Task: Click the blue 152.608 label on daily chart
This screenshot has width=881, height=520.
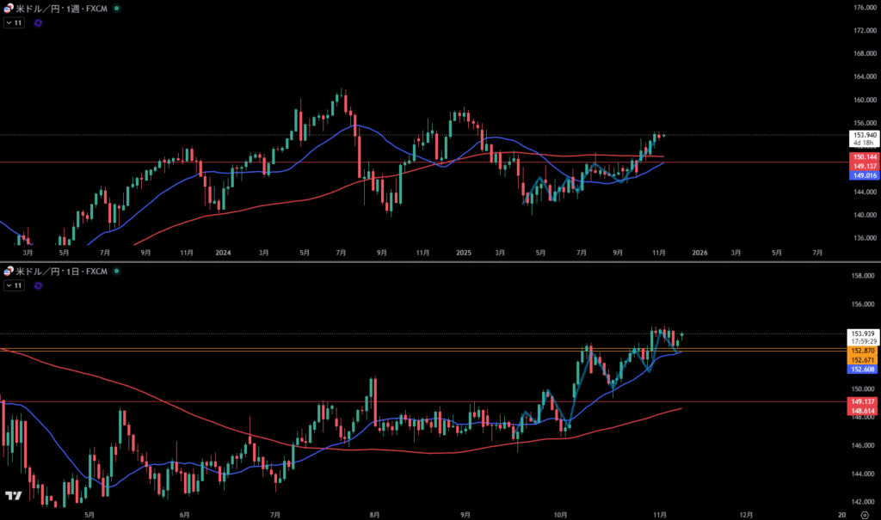Action: click(864, 369)
